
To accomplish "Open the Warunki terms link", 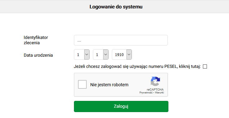I will pyautogui.click(x=159, y=92).
